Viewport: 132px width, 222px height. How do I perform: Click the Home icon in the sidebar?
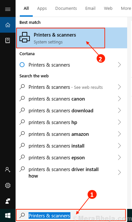[x=8, y=25]
